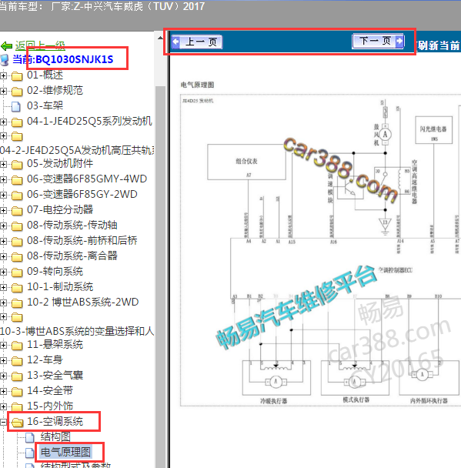The image size is (461, 468).
Task: Click folder icon of 15-内外饰
Action: click(17, 407)
